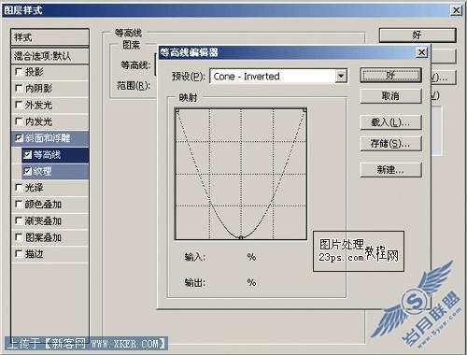Enable the 颜色叠加 color overlay checkbox
The width and height of the screenshot is (467, 355).
coord(19,205)
